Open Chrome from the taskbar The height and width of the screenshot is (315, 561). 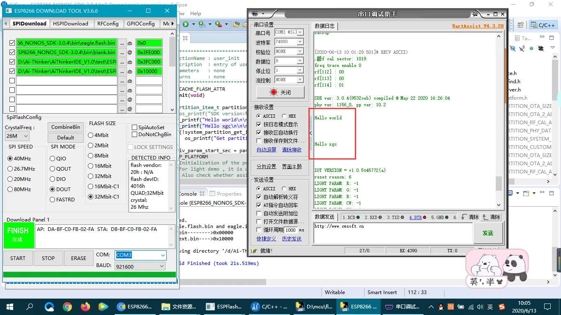[x=67, y=306]
